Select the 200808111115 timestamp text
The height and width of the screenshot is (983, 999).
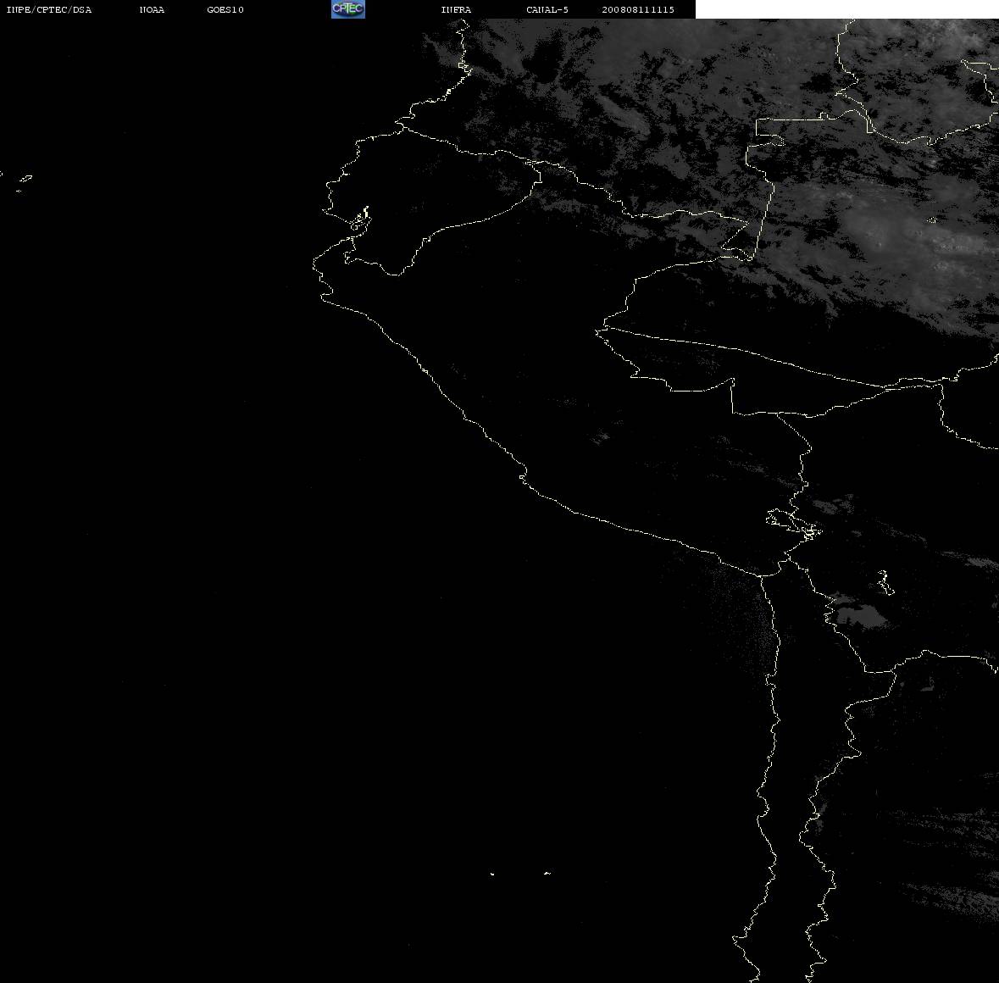click(638, 9)
